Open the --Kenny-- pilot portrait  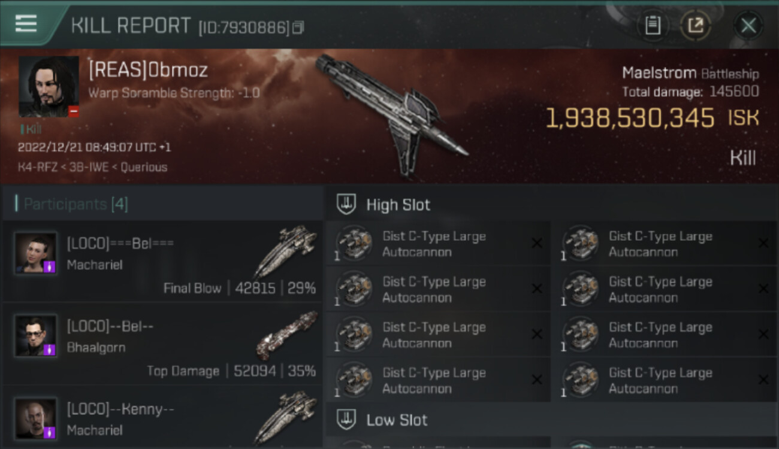pyautogui.click(x=36, y=418)
